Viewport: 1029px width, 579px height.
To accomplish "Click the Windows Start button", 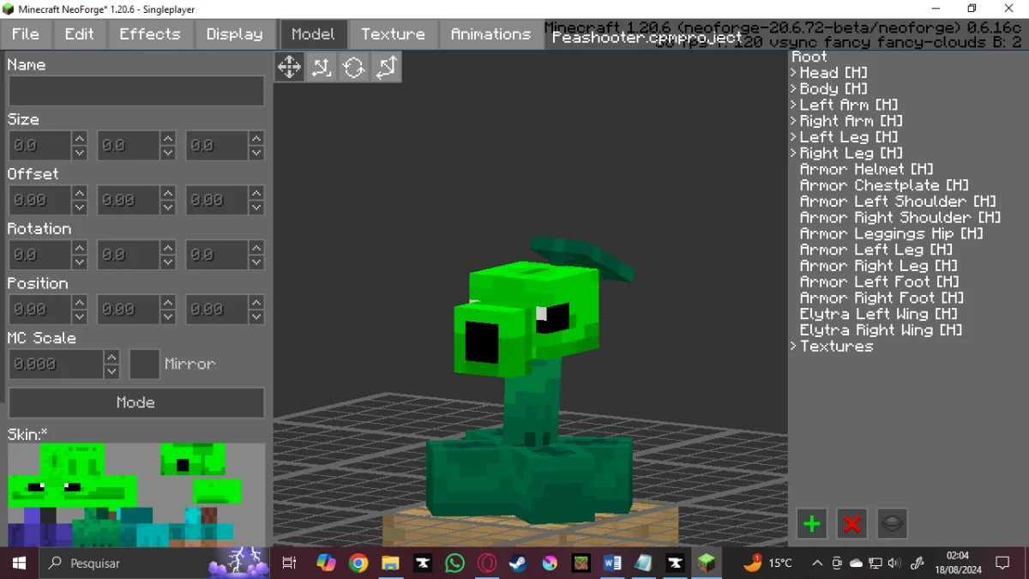I will click(19, 563).
